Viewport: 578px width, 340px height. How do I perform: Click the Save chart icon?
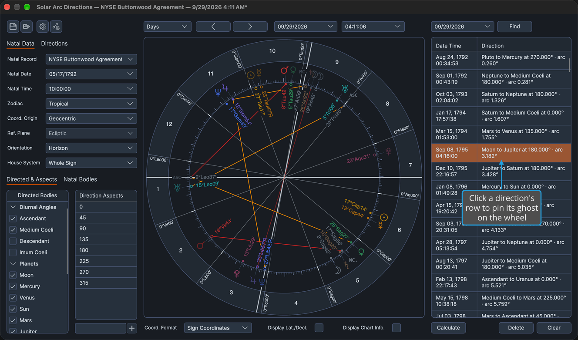click(x=13, y=27)
